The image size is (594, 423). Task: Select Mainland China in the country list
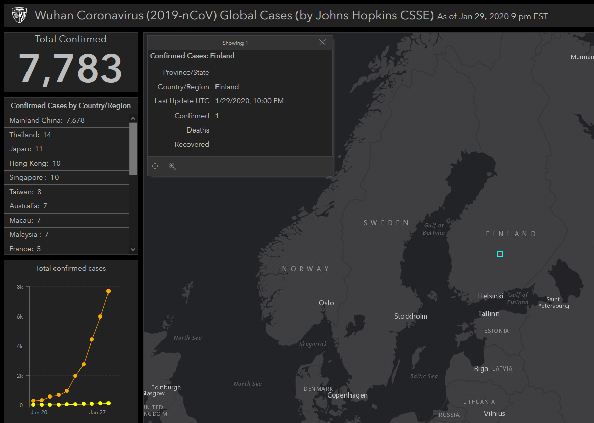pos(47,121)
